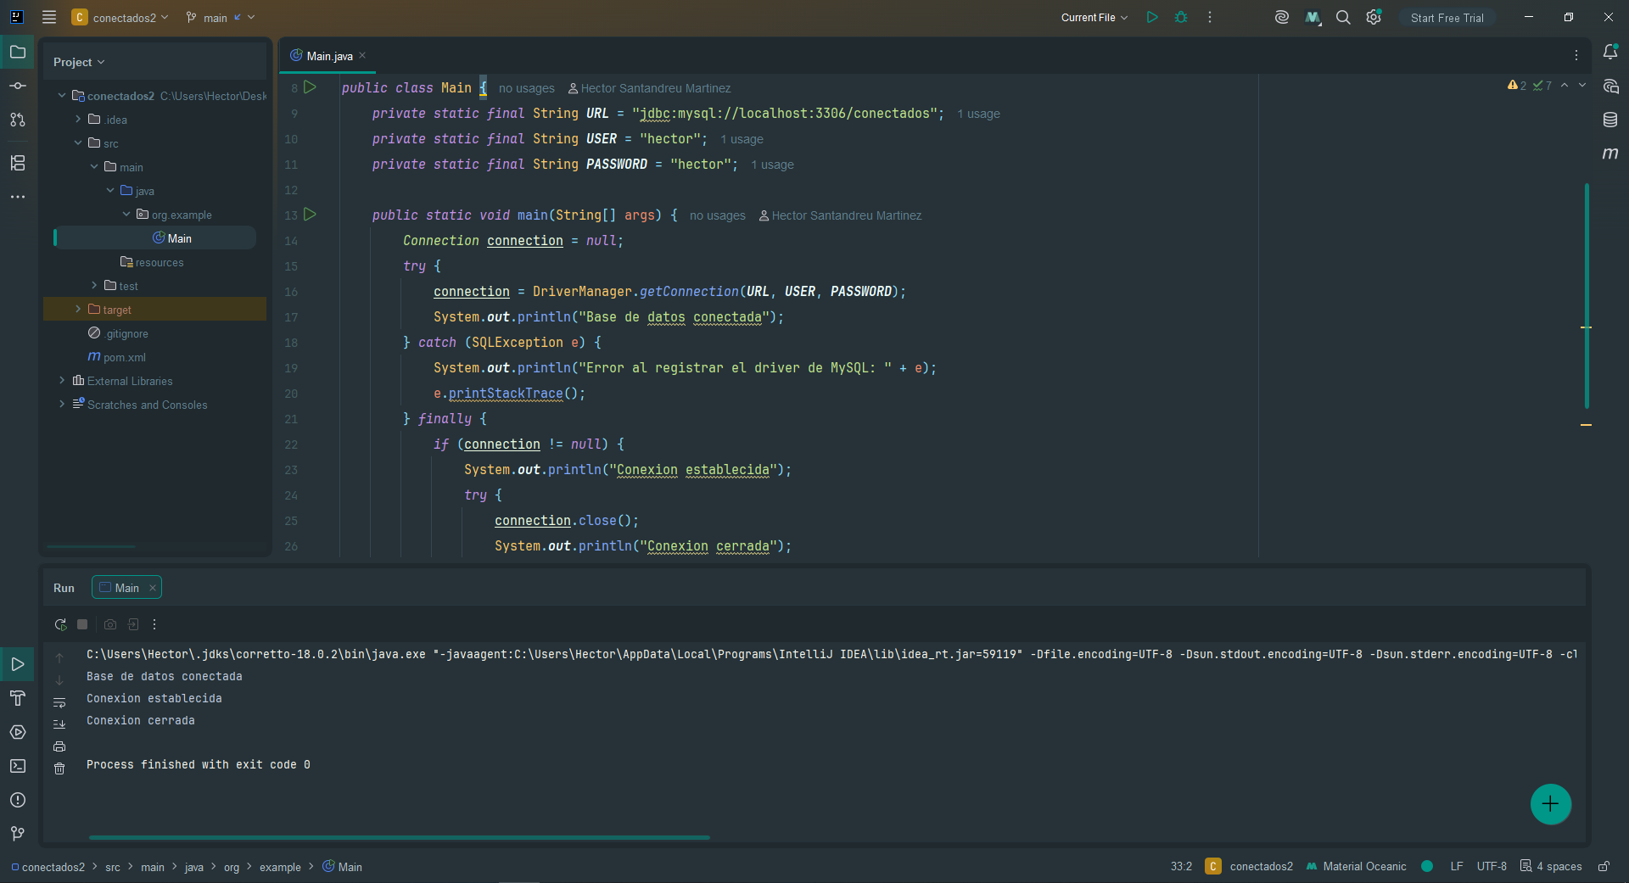Screen dimensions: 1629x883
Task: Click run gutter icon beside main method
Action: pos(311,215)
